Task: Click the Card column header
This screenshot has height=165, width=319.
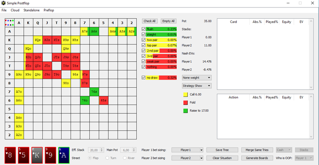Action: pos(233,22)
